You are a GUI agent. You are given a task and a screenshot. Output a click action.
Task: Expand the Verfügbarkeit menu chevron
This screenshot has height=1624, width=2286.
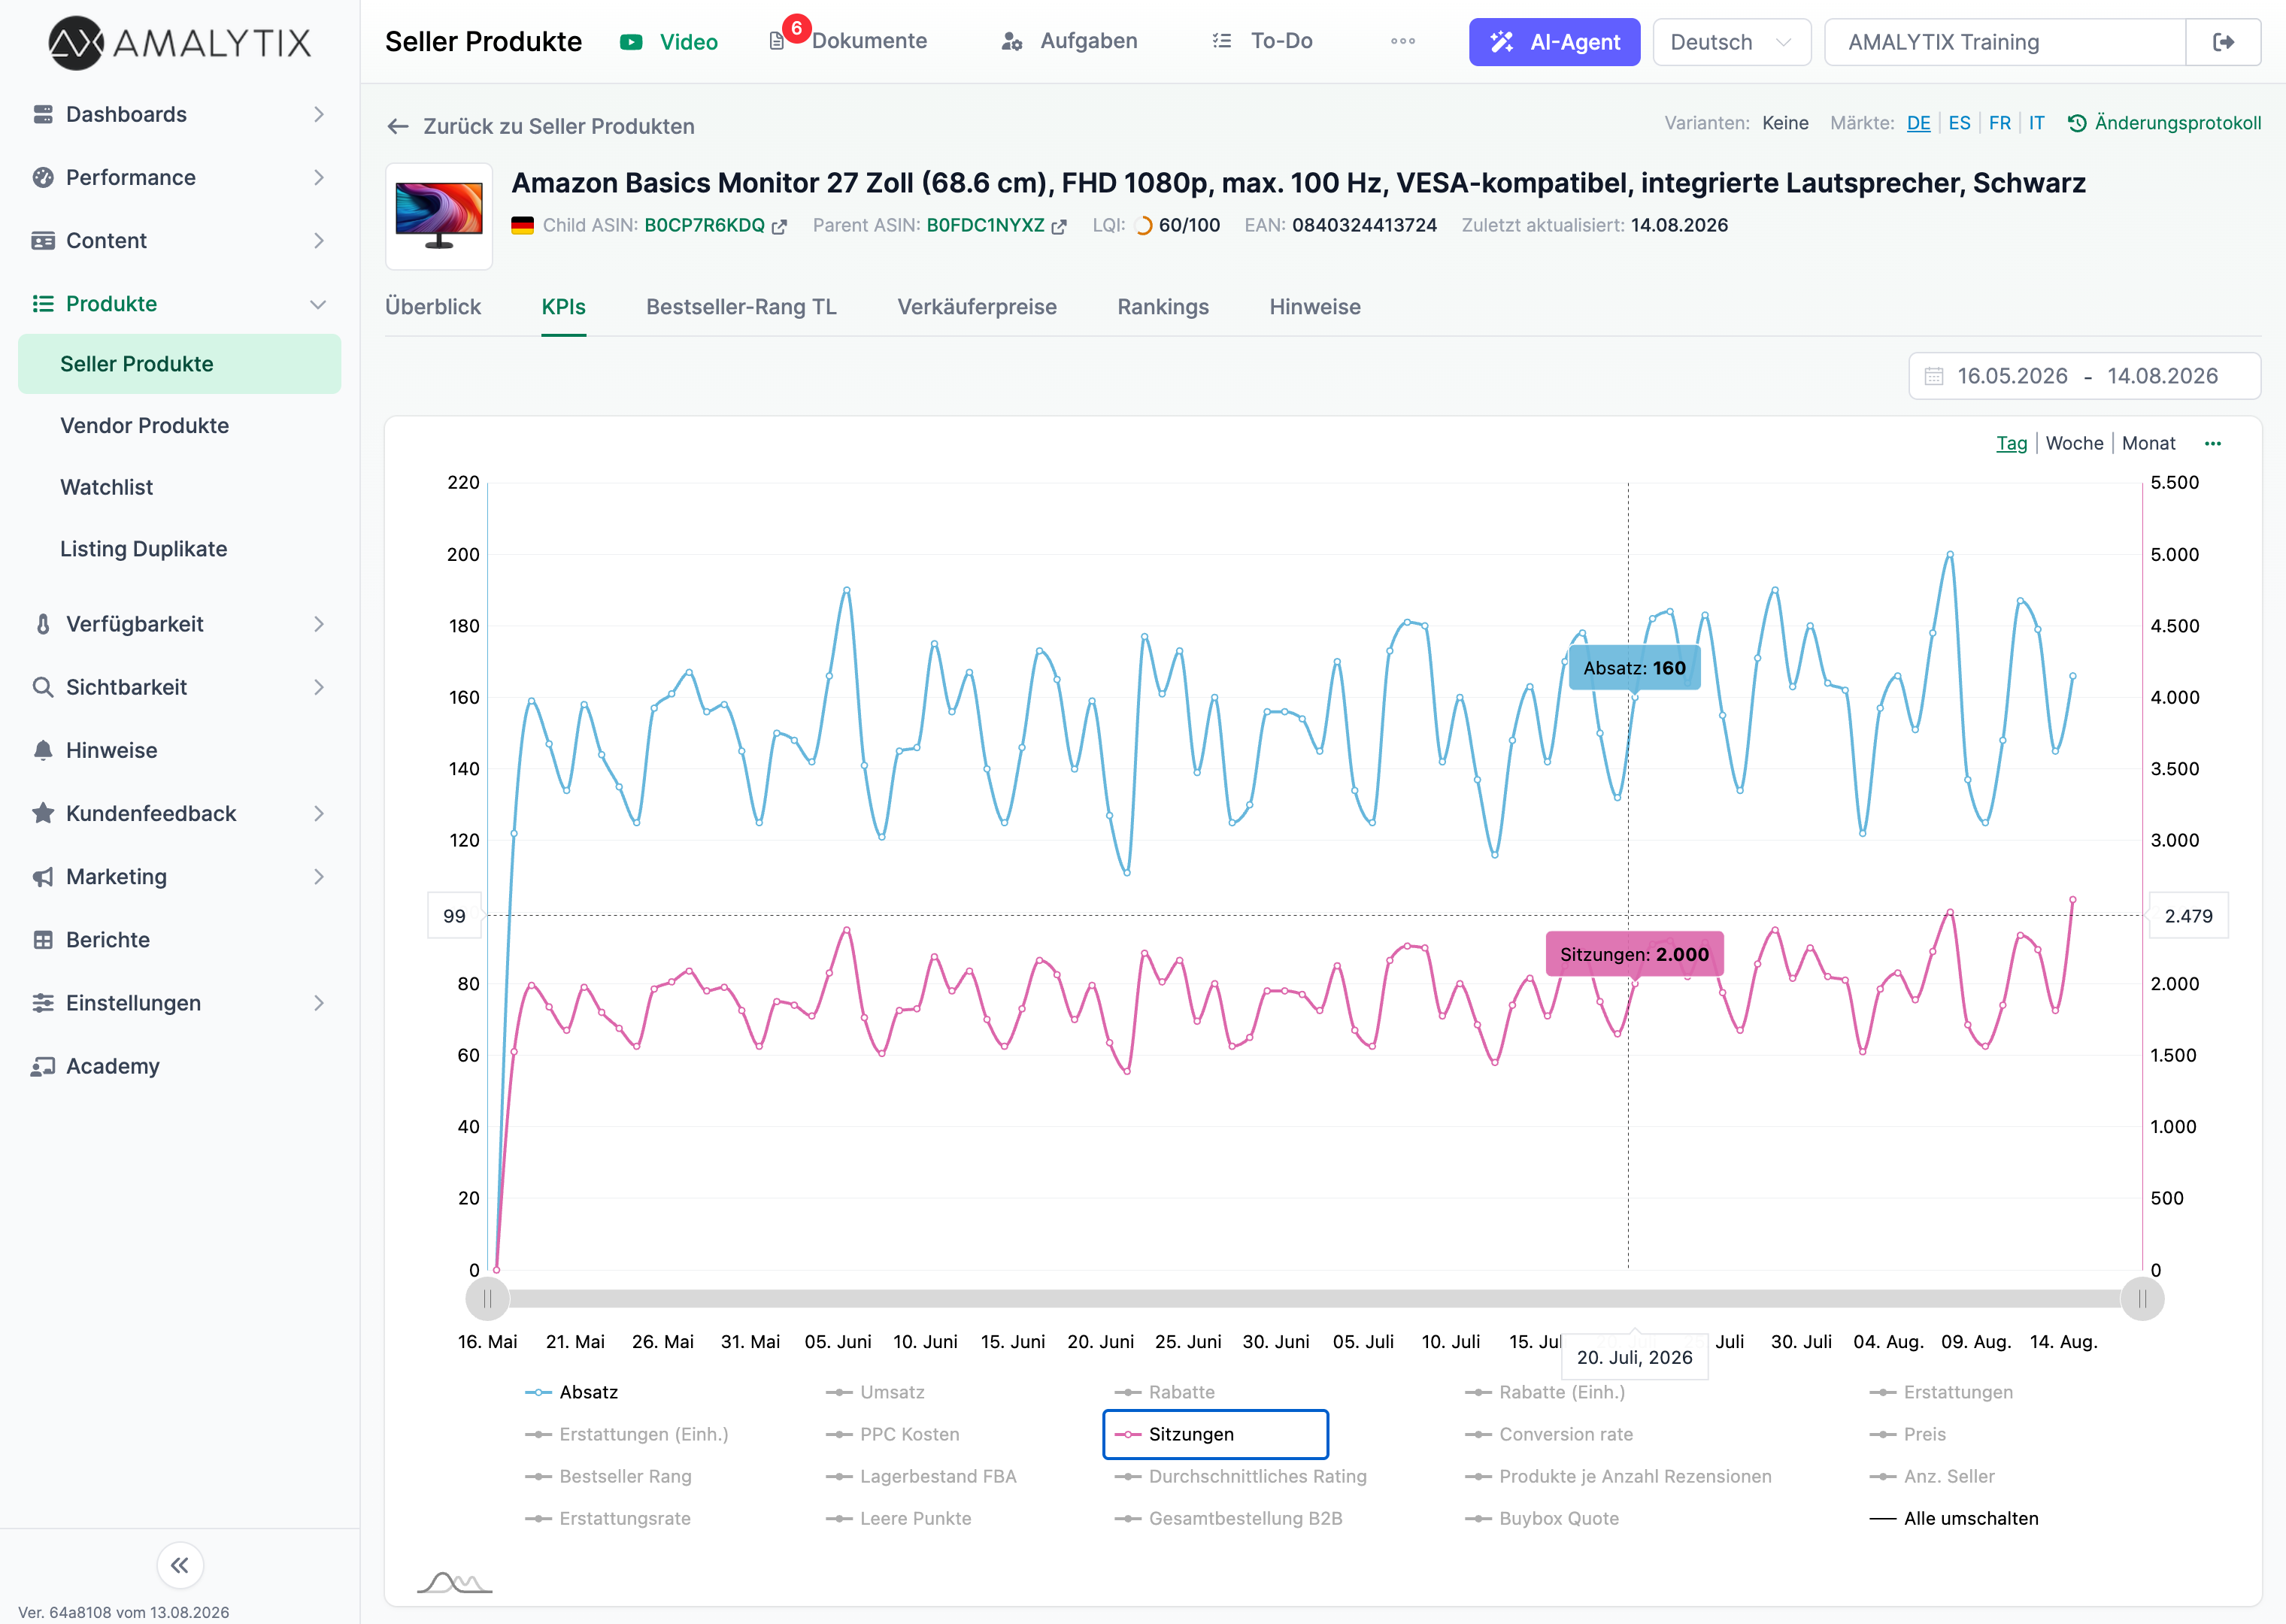319,624
